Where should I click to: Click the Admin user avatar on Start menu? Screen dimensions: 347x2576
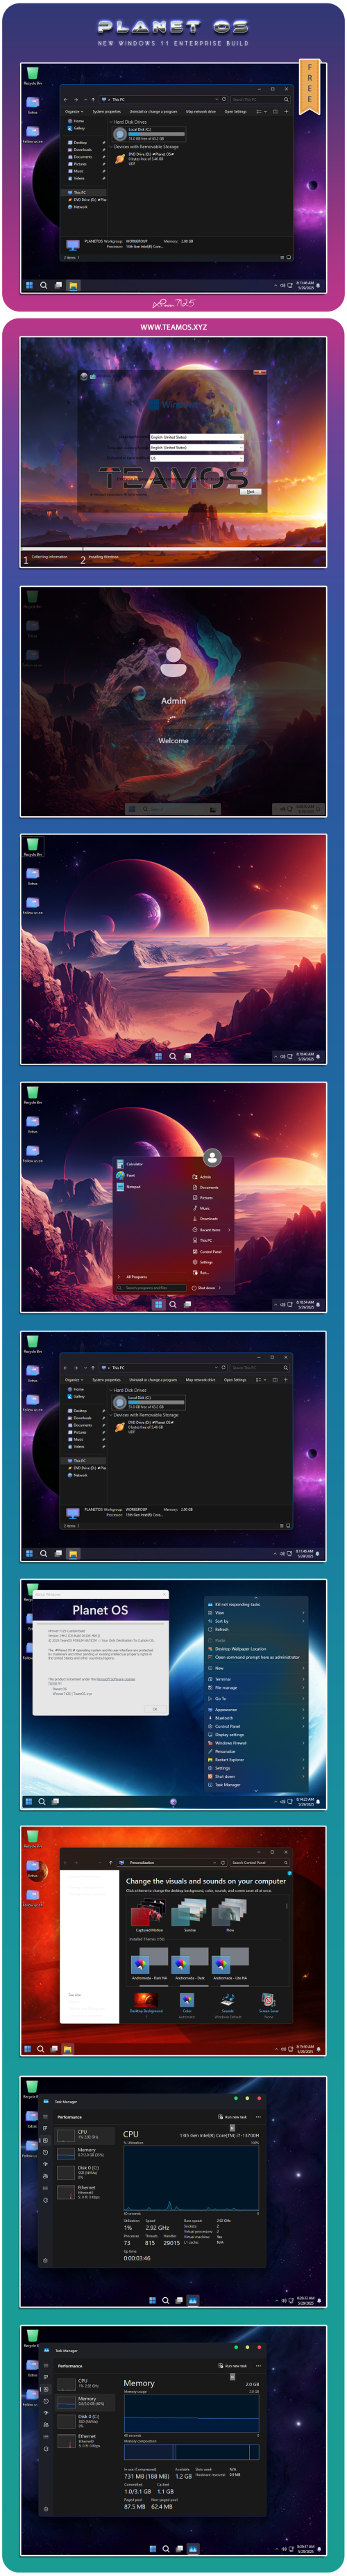click(x=212, y=1157)
